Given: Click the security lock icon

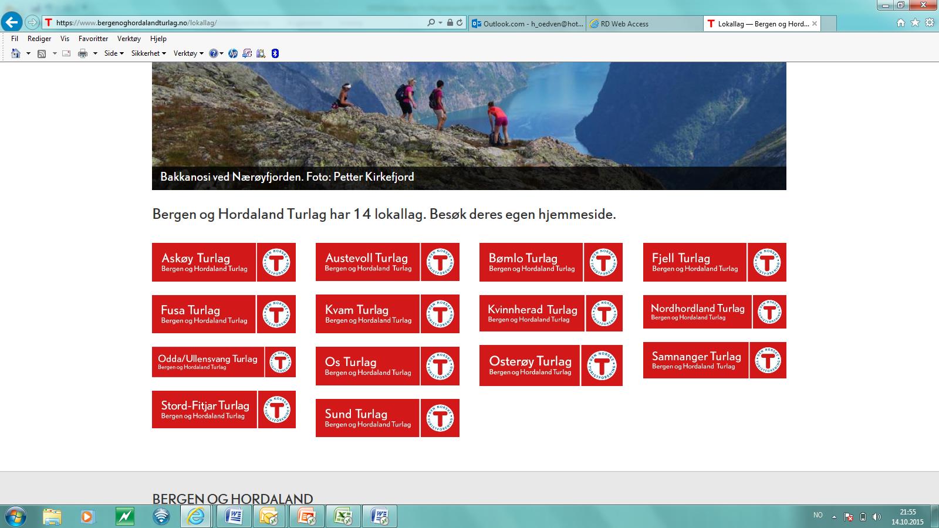Looking at the screenshot, I should coord(450,23).
